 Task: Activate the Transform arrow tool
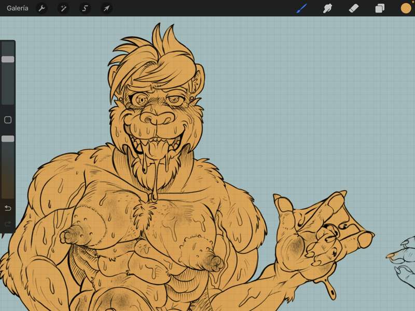[x=106, y=8]
